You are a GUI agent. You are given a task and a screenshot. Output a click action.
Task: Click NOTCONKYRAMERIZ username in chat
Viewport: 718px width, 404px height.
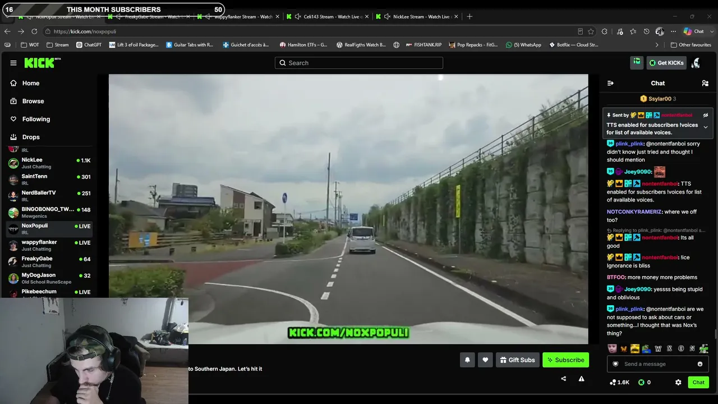coord(634,212)
